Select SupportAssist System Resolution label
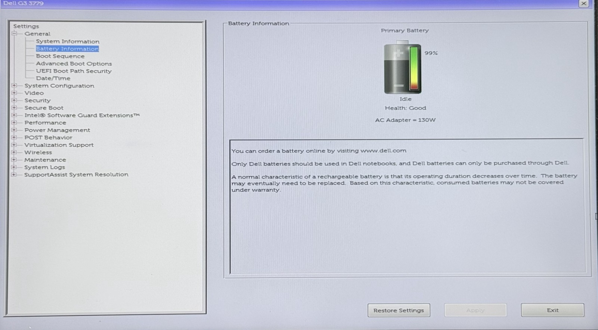This screenshot has width=598, height=330. [76, 174]
